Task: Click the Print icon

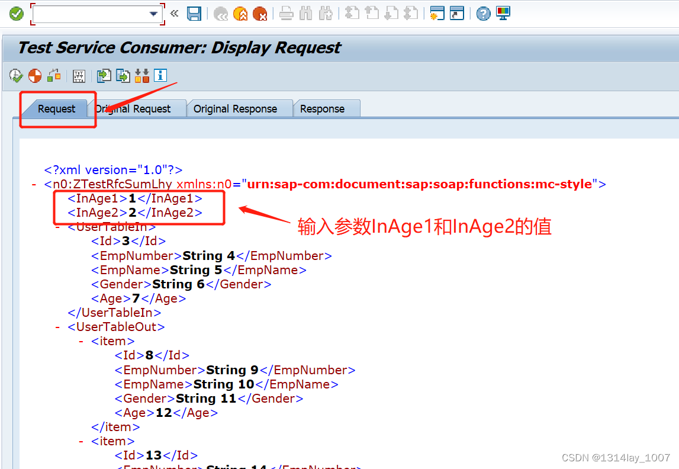Action: pos(287,14)
